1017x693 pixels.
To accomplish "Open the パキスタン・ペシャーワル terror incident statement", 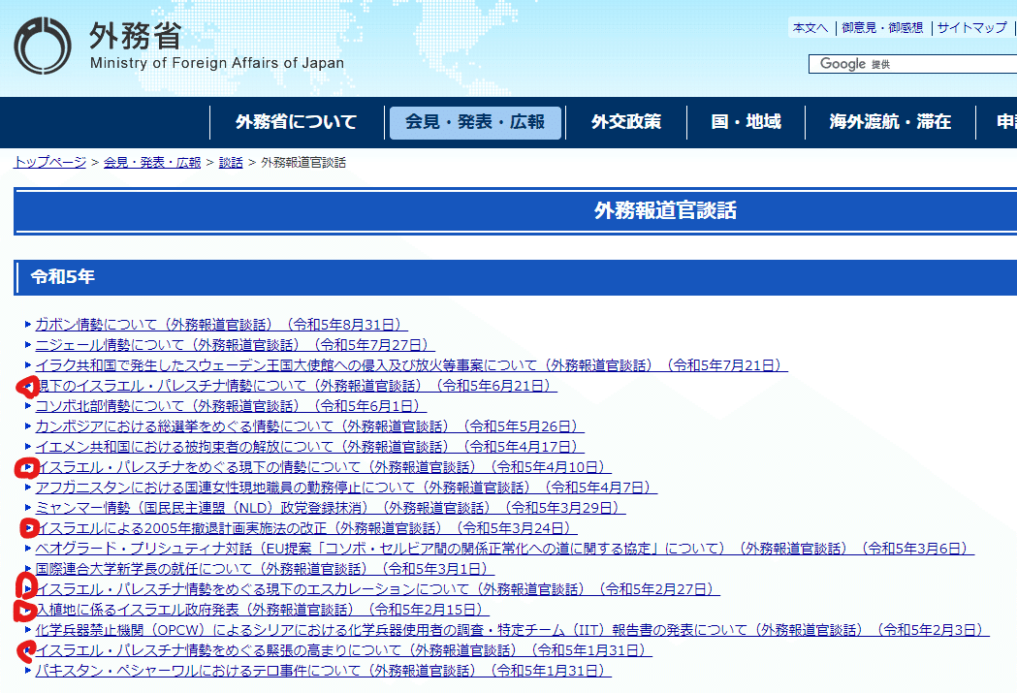I will coord(323,671).
